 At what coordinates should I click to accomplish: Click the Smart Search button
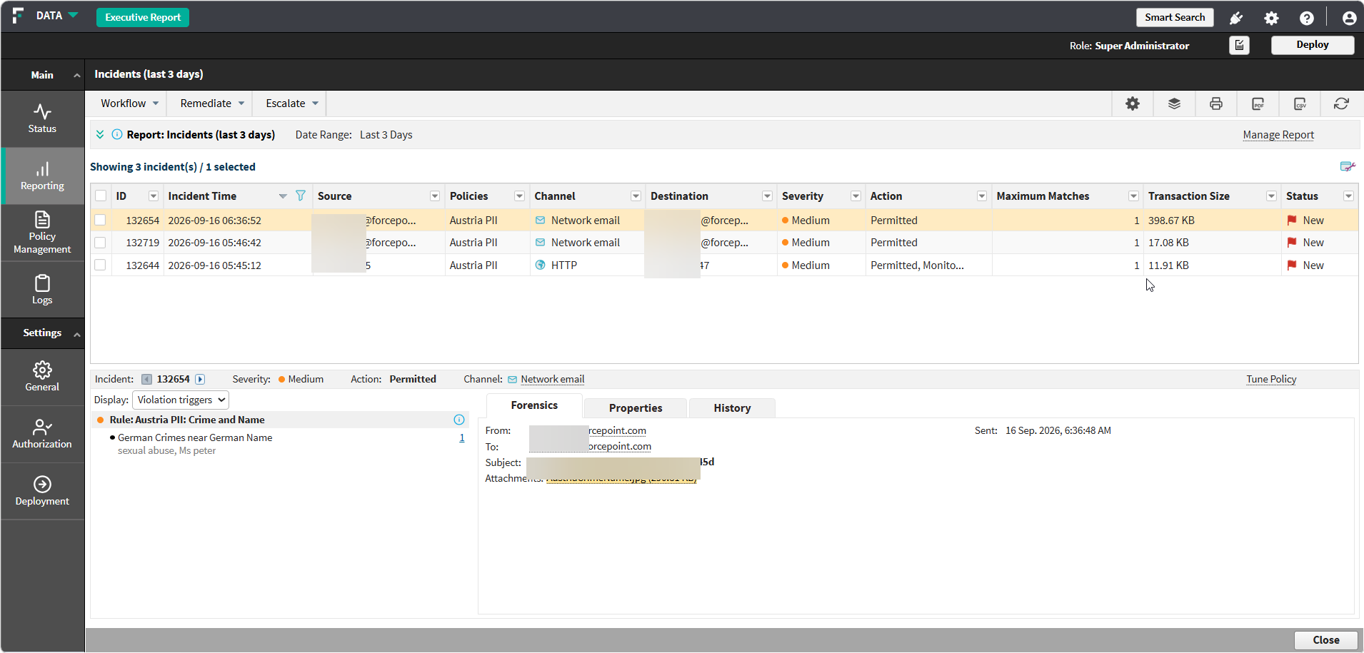click(1175, 17)
